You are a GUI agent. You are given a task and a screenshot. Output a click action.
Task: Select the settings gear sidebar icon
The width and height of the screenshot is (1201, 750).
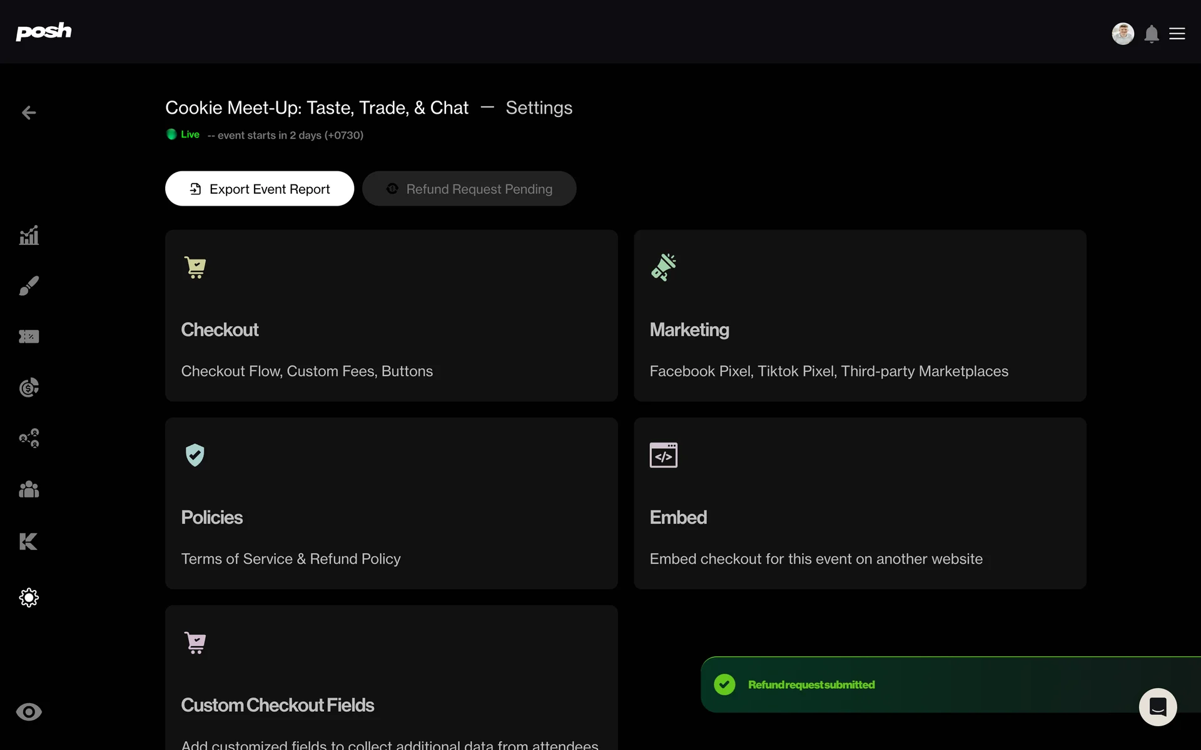pyautogui.click(x=29, y=597)
